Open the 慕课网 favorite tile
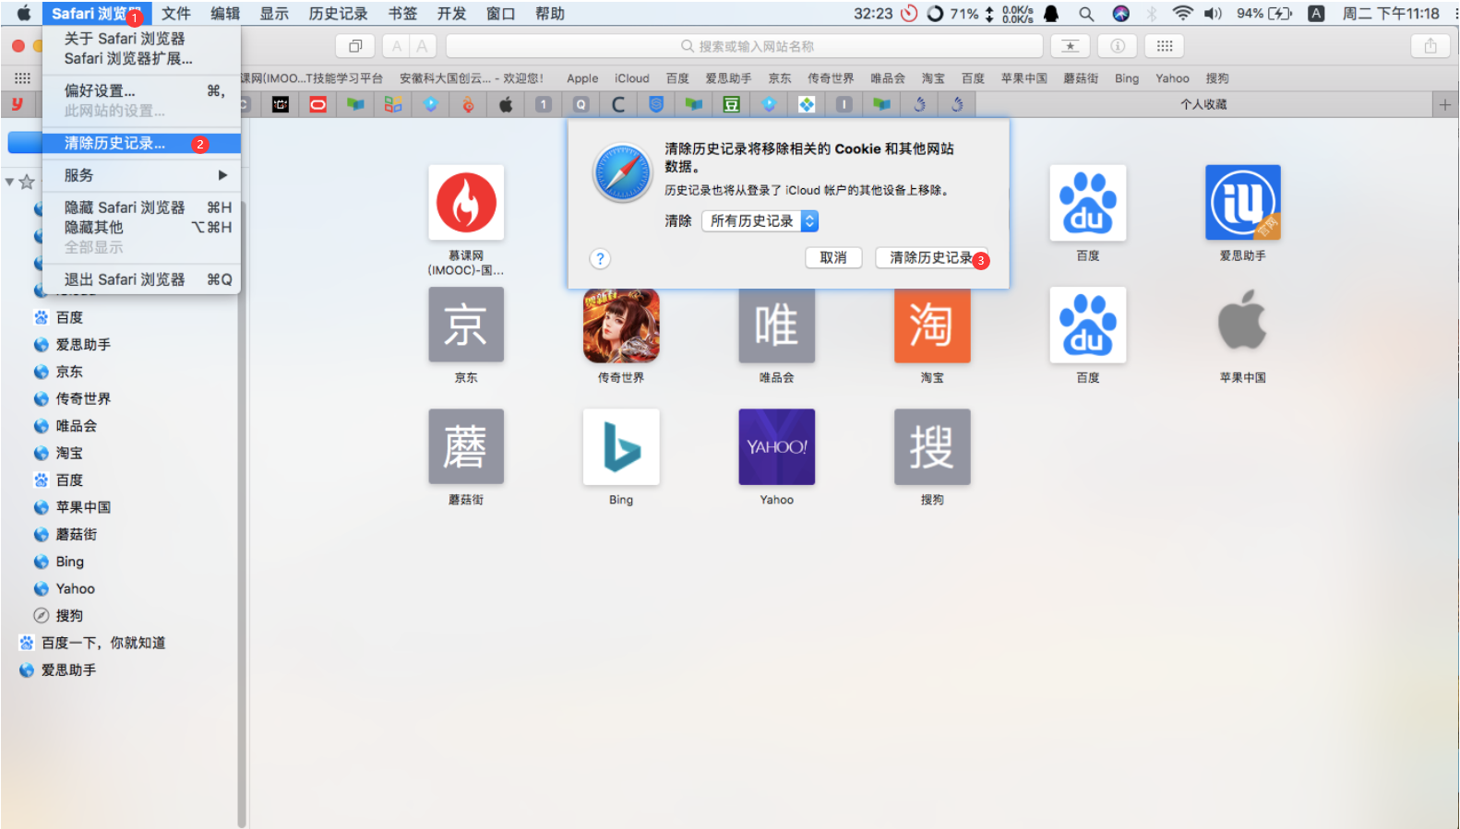The image size is (1460, 829). click(x=466, y=203)
